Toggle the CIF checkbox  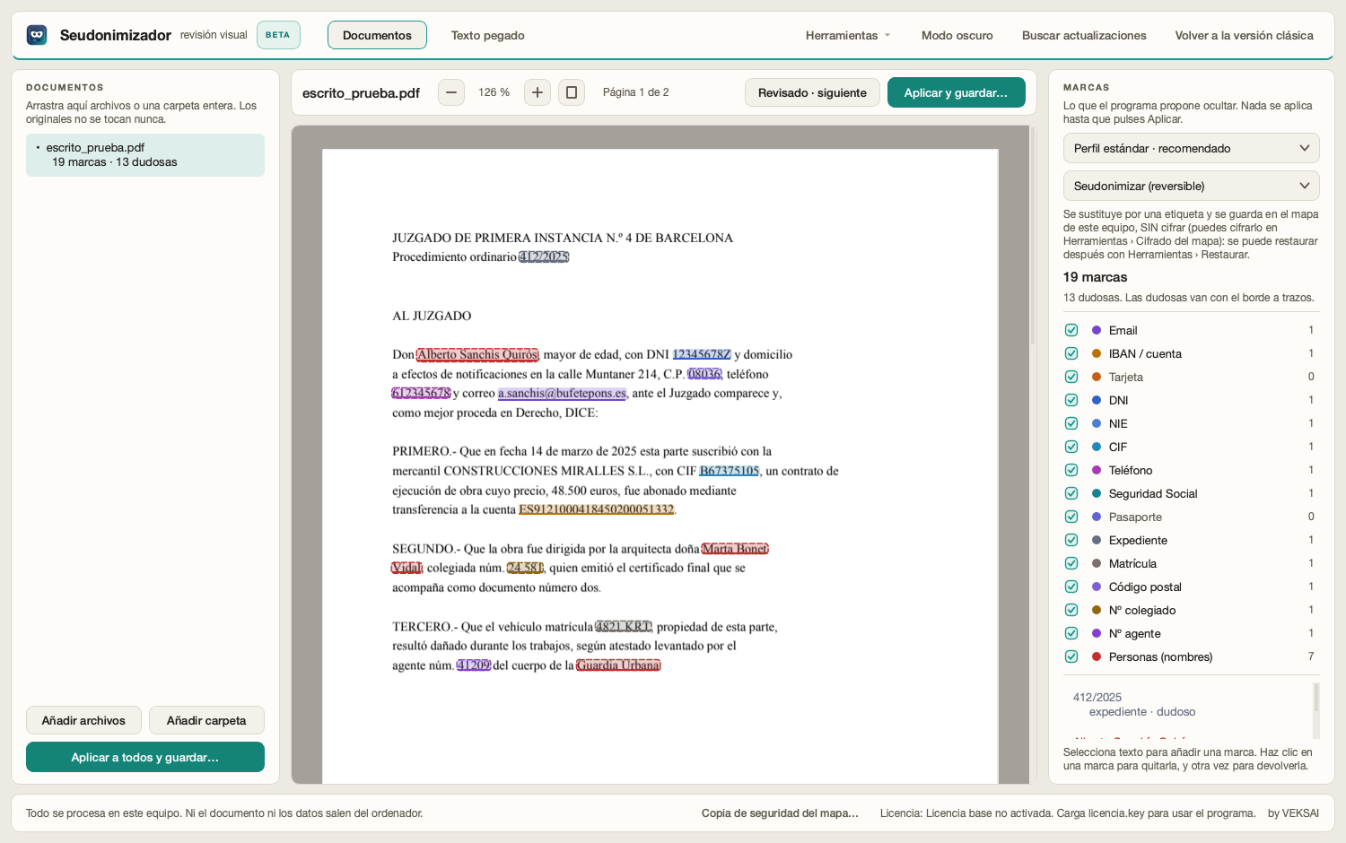tap(1071, 447)
